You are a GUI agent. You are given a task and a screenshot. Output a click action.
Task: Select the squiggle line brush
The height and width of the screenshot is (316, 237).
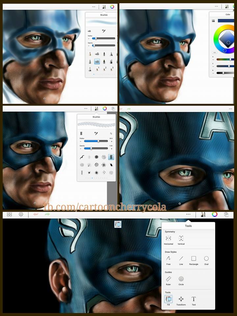point(82,157)
